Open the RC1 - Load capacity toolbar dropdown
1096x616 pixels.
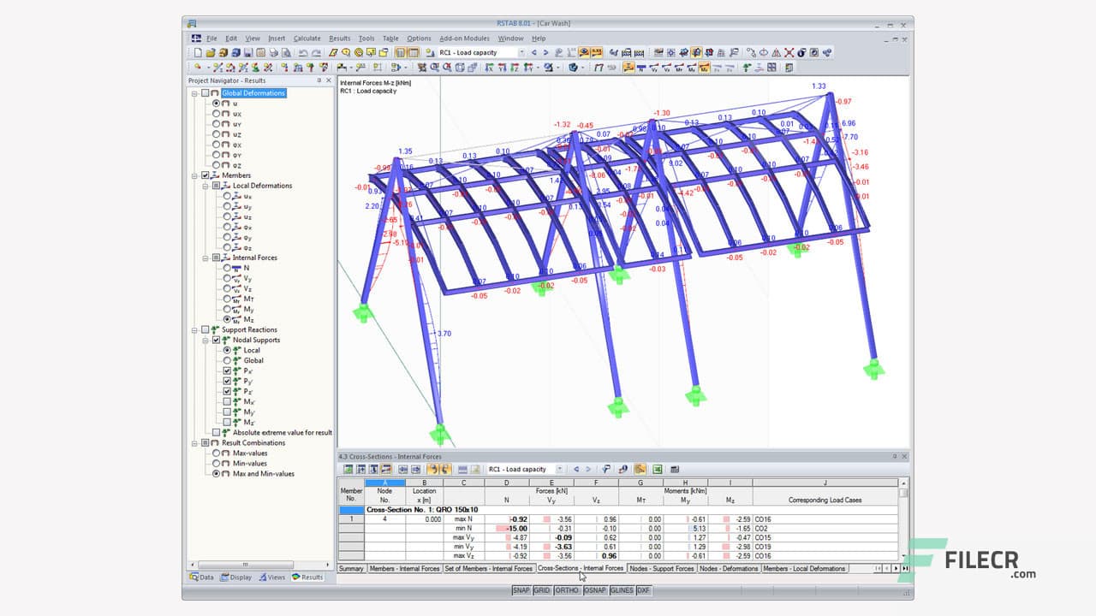tap(521, 52)
